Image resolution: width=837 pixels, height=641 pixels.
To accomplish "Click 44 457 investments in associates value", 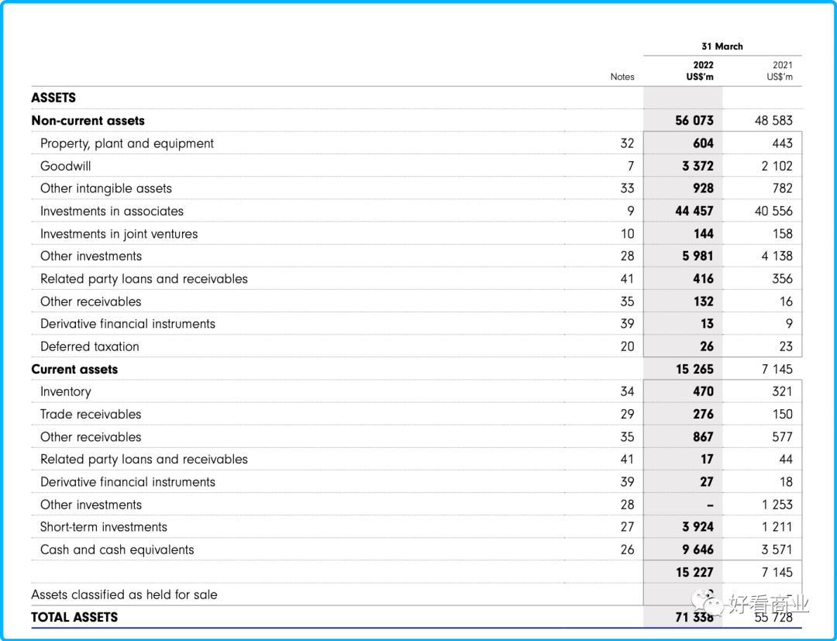I will (x=694, y=212).
